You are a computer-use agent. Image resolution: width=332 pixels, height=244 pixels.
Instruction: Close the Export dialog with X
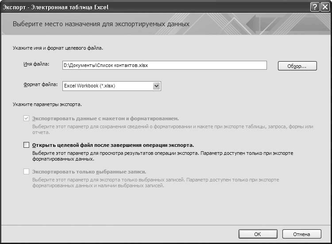pos(324,7)
